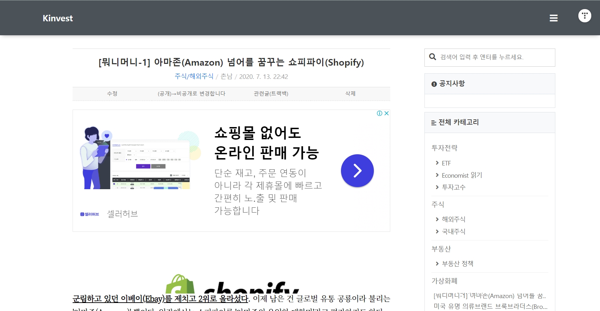Go to Kinvest blog home

pos(58,18)
